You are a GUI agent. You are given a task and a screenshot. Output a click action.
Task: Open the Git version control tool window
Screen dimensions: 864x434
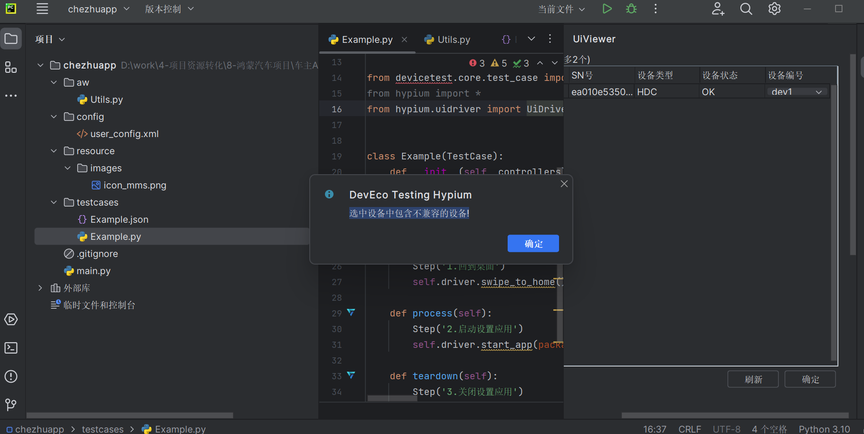(x=11, y=404)
